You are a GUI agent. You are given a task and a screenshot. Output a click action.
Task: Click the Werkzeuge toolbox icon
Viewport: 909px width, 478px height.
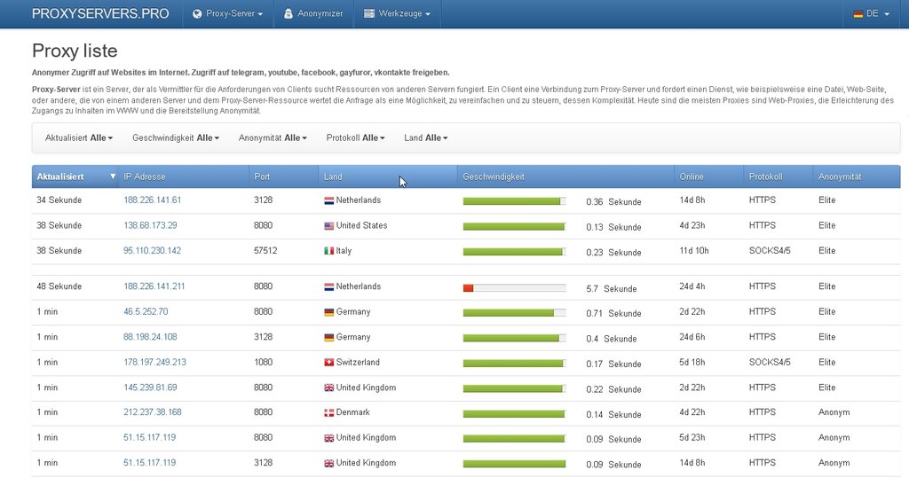[x=369, y=14]
